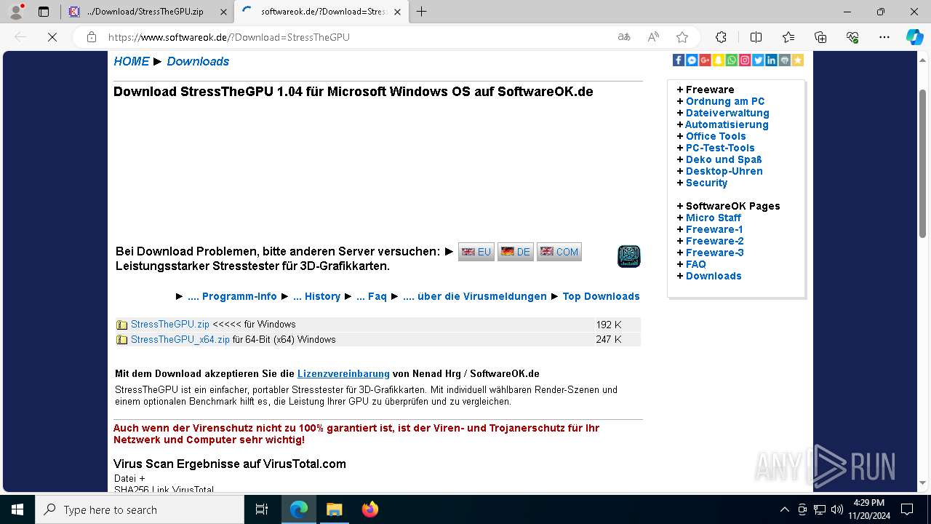The width and height of the screenshot is (931, 524).
Task: Open Collections panel
Action: pyautogui.click(x=820, y=37)
